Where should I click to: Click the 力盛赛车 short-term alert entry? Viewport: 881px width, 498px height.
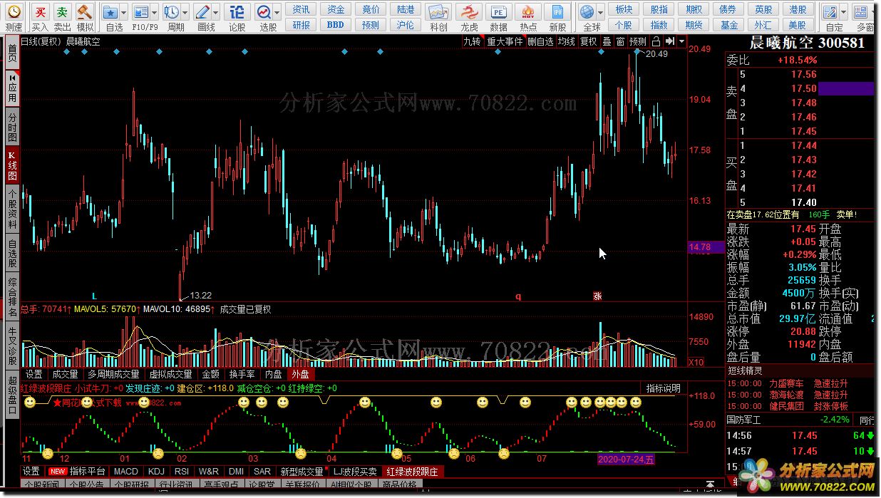[787, 383]
